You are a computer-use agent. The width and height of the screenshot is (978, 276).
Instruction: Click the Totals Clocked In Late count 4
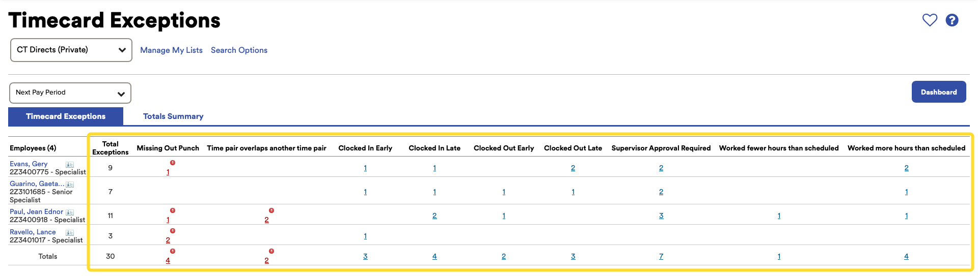tap(434, 257)
